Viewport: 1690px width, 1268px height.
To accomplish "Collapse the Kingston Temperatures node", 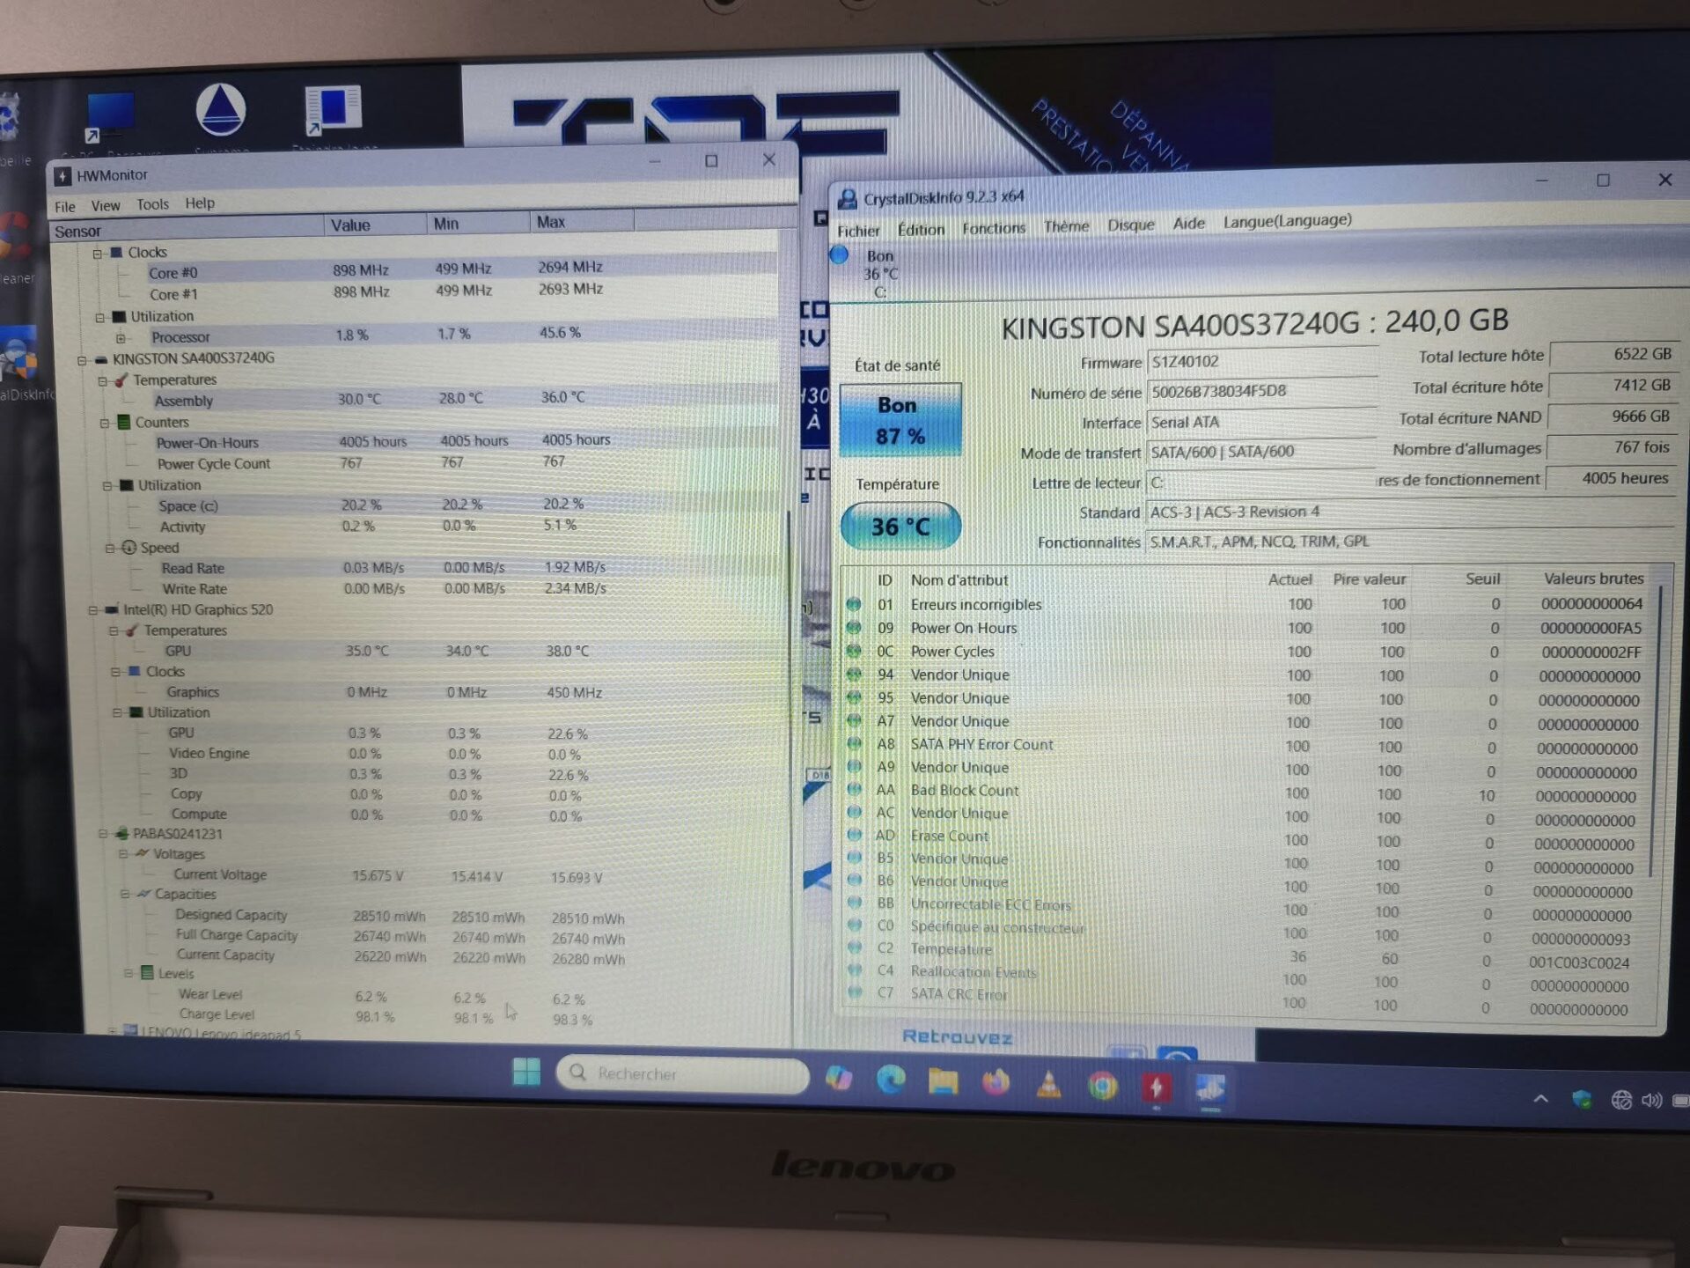I will (103, 381).
